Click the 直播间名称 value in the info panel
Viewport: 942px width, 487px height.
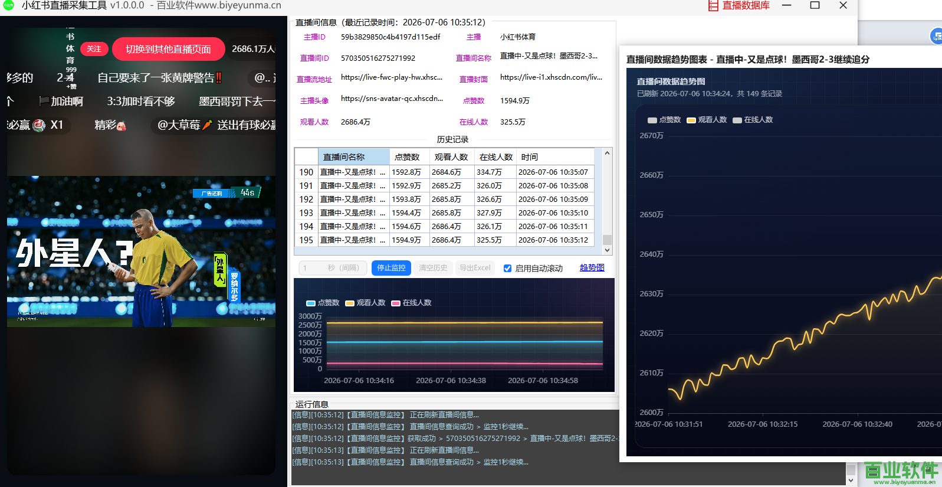click(549, 56)
